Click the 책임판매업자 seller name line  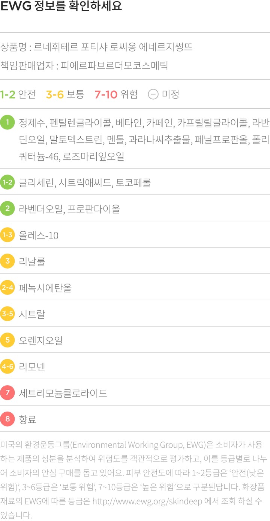pyautogui.click(x=84, y=65)
